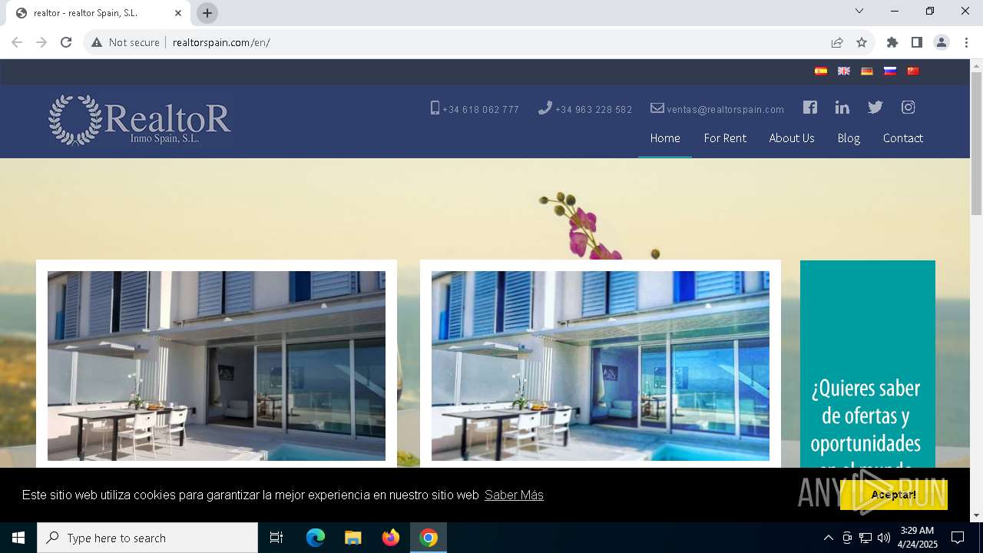This screenshot has height=553, width=983.
Task: Select the English UK flag icon
Action: coord(844,71)
